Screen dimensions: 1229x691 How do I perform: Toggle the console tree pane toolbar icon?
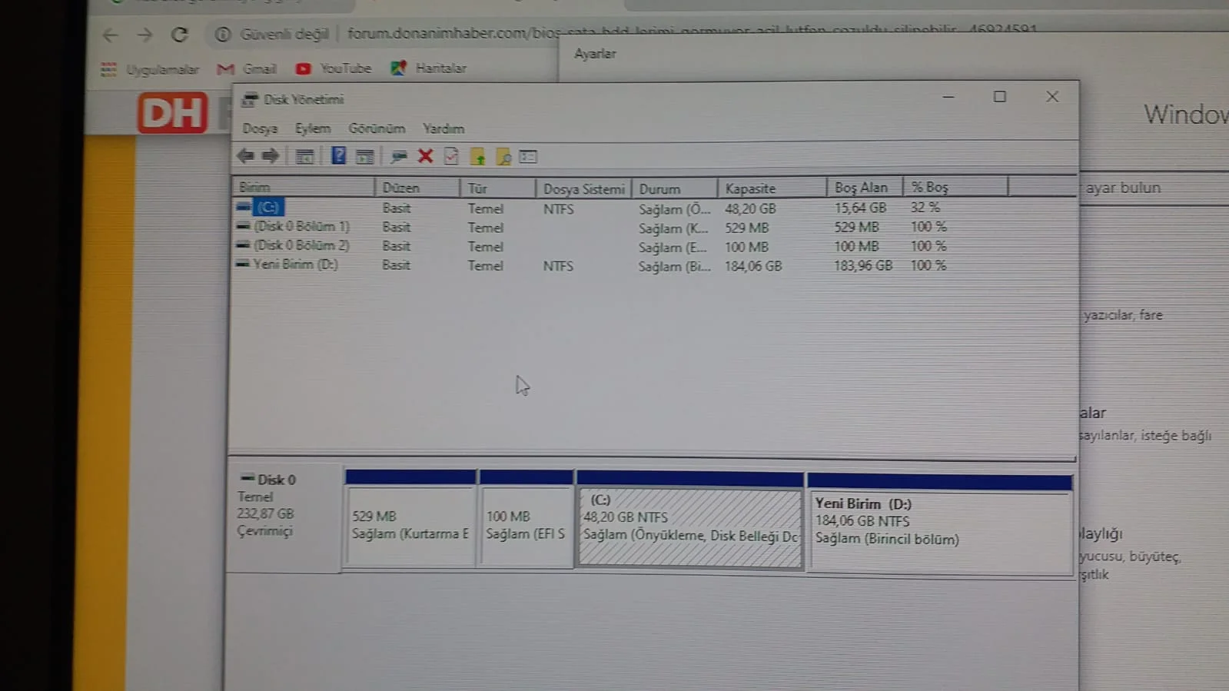[x=304, y=157]
